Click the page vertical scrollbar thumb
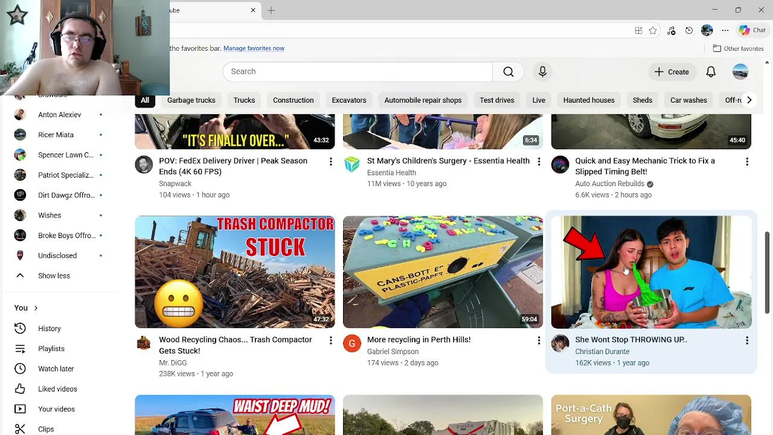 768,272
